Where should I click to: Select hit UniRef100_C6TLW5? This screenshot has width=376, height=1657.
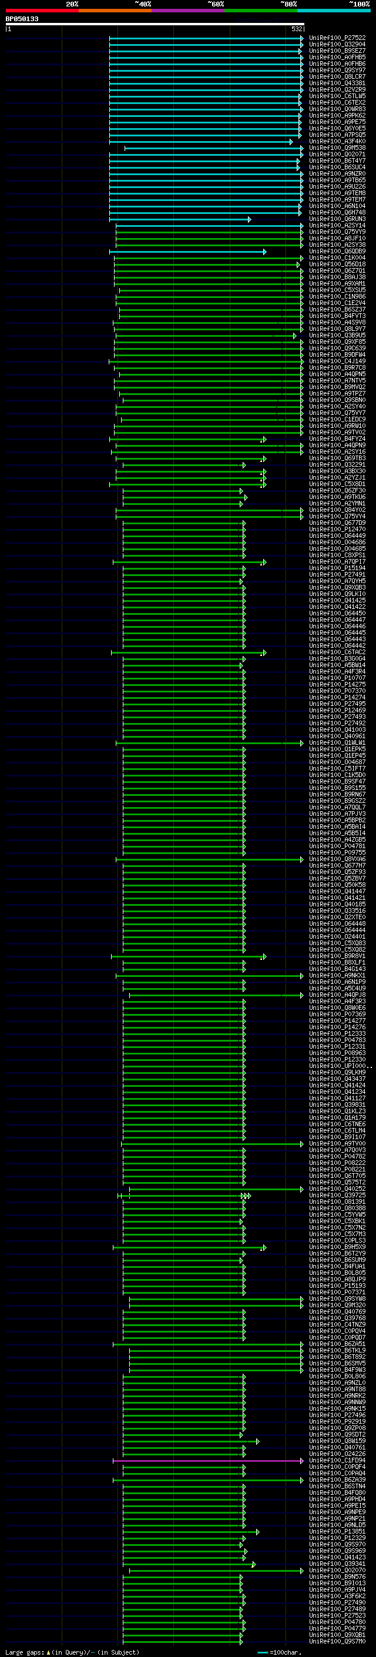tap(337, 96)
